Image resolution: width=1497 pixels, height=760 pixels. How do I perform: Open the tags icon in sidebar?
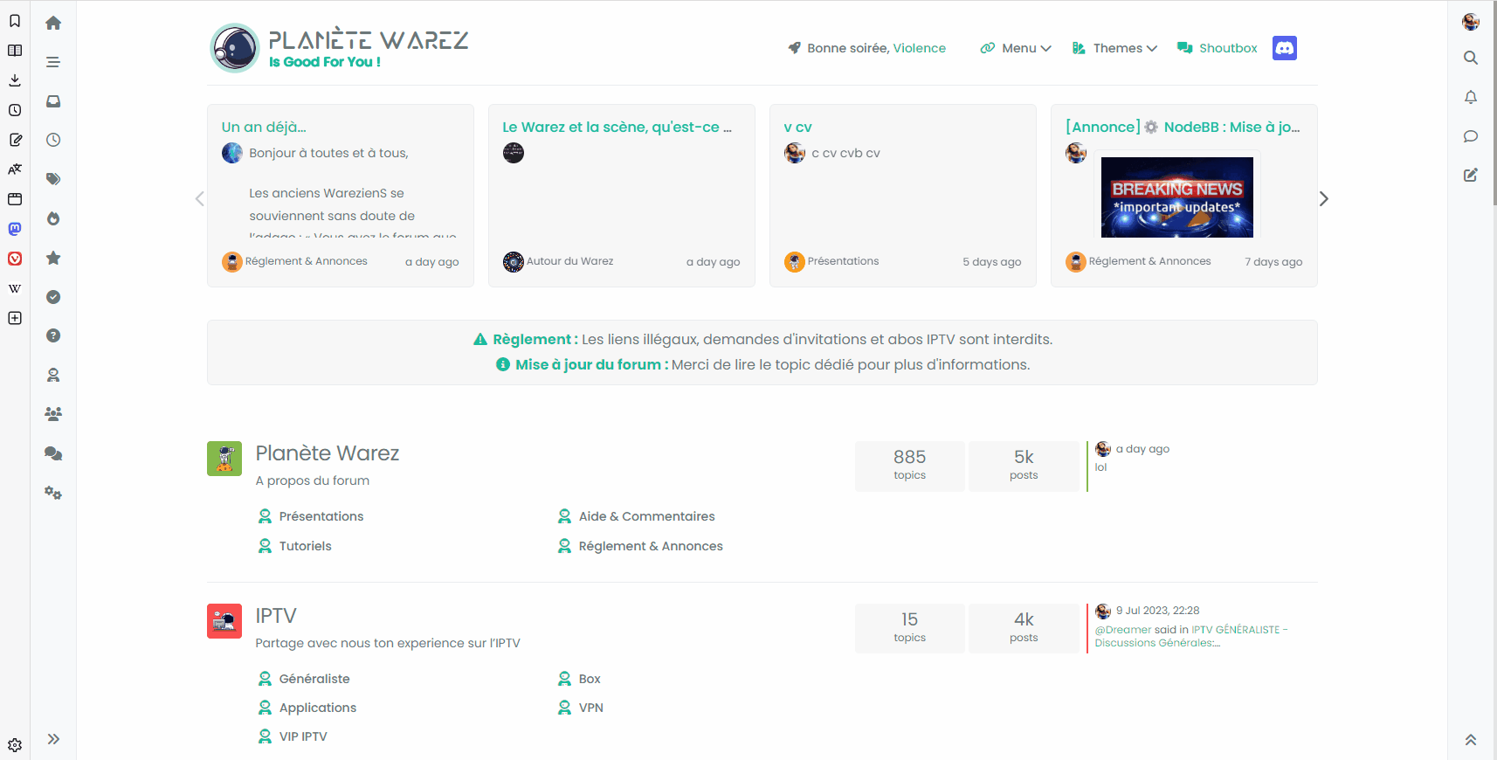point(53,179)
